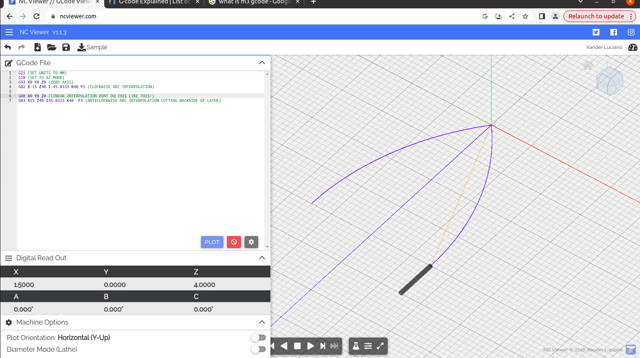Collapse the Digital Read Out panel

tap(262, 258)
